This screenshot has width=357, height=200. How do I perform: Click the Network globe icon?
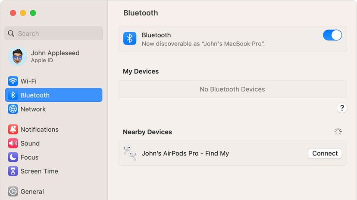pos(13,109)
